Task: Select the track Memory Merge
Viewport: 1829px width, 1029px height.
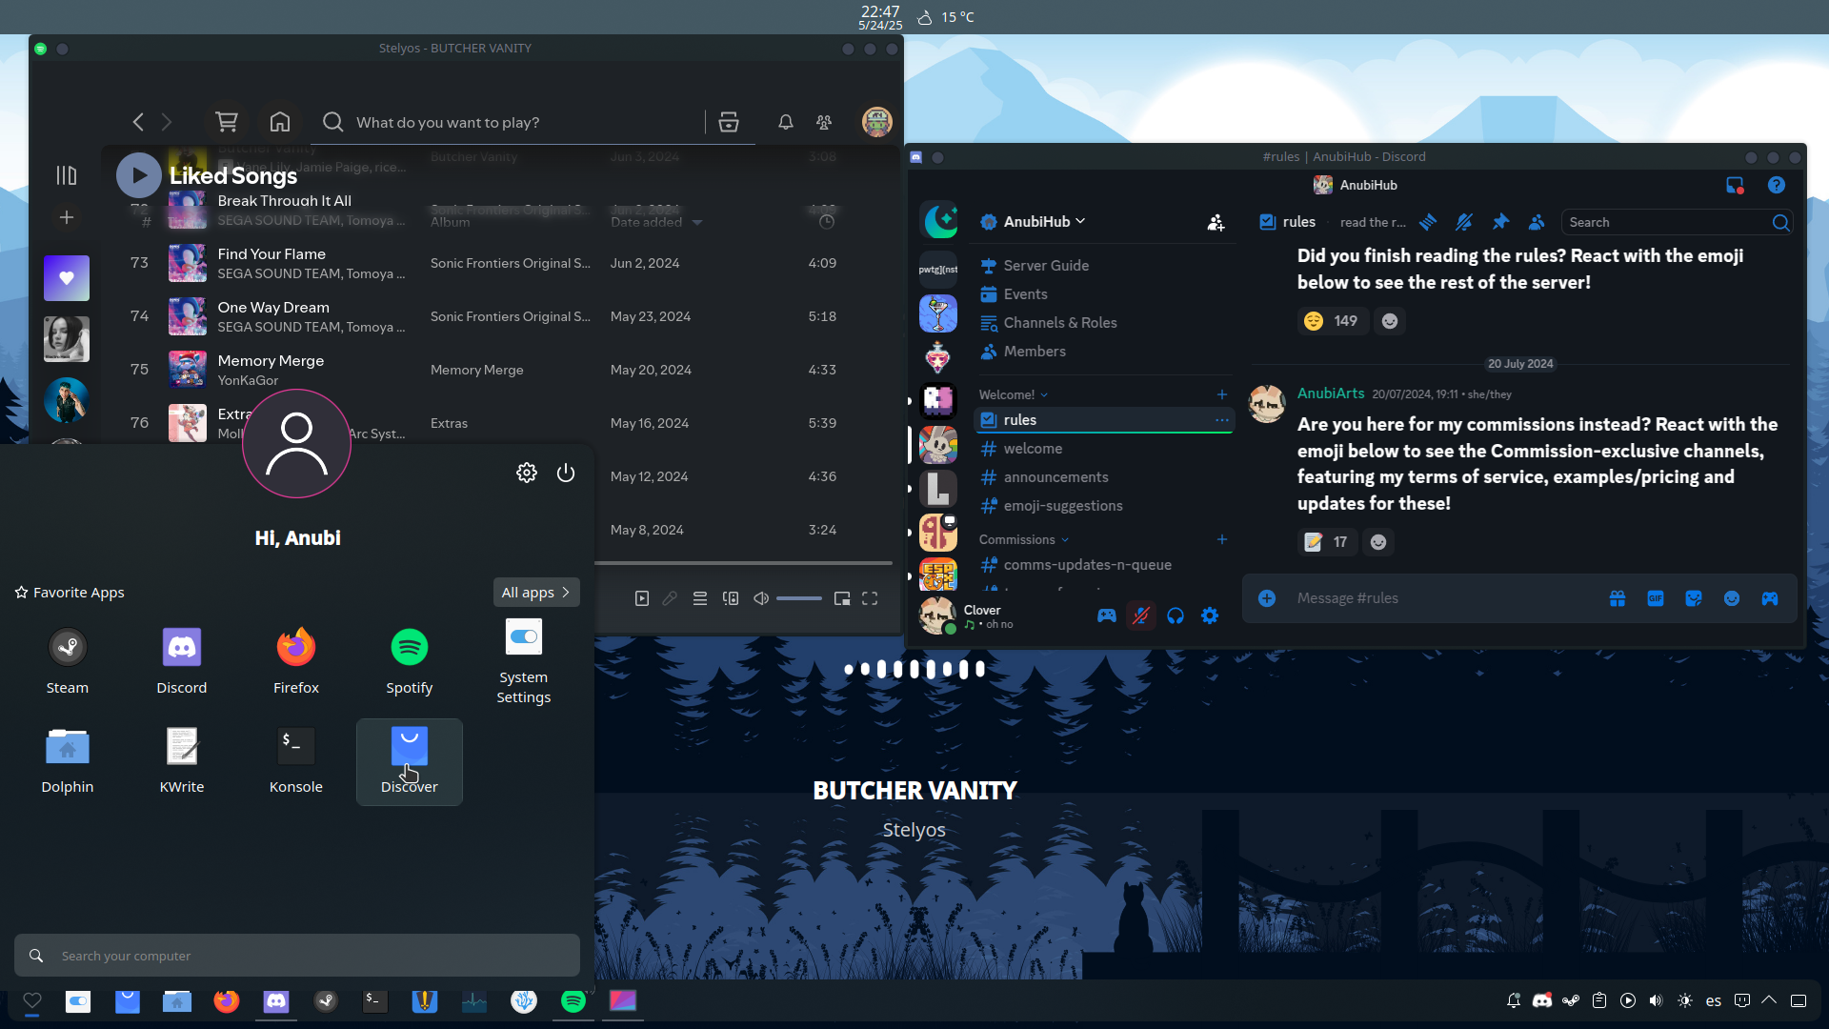Action: [x=271, y=360]
